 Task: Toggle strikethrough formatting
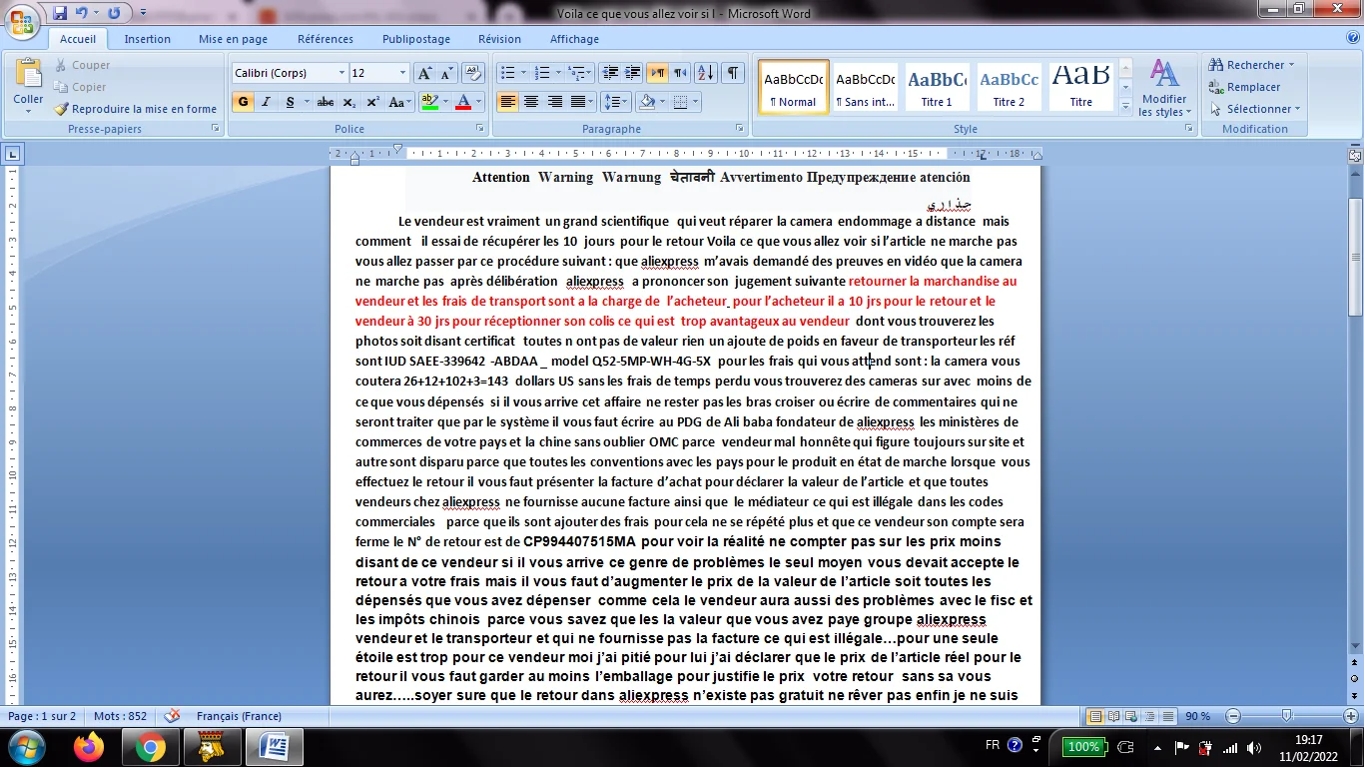[x=325, y=102]
